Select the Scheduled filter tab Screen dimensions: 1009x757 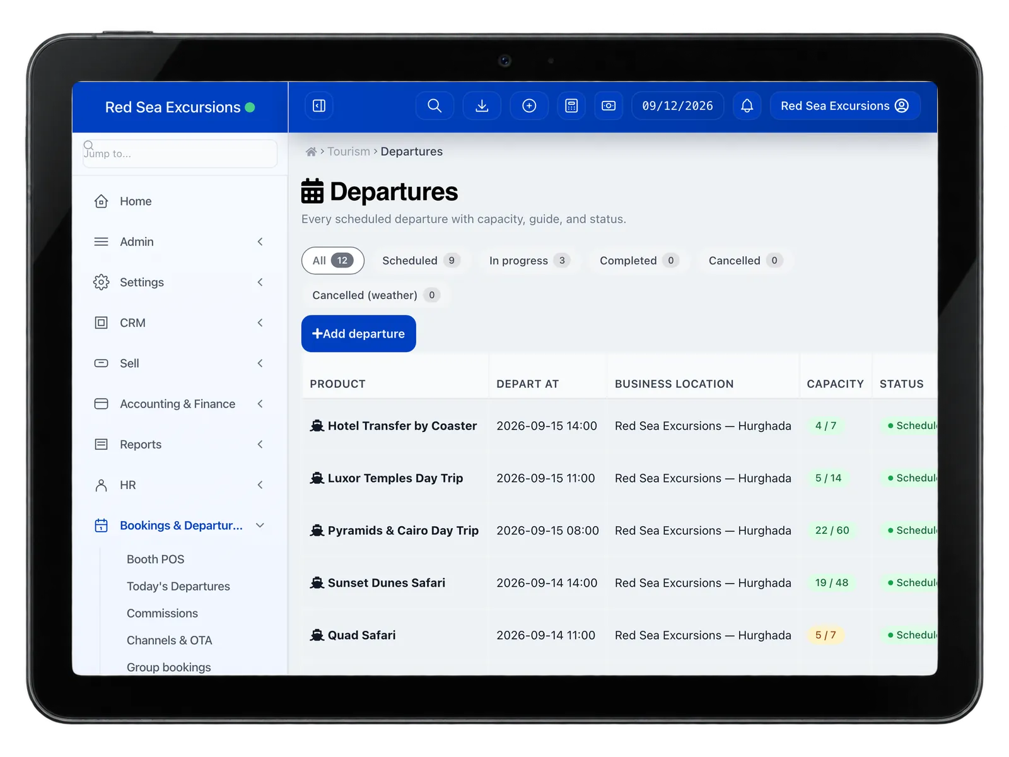pos(421,261)
